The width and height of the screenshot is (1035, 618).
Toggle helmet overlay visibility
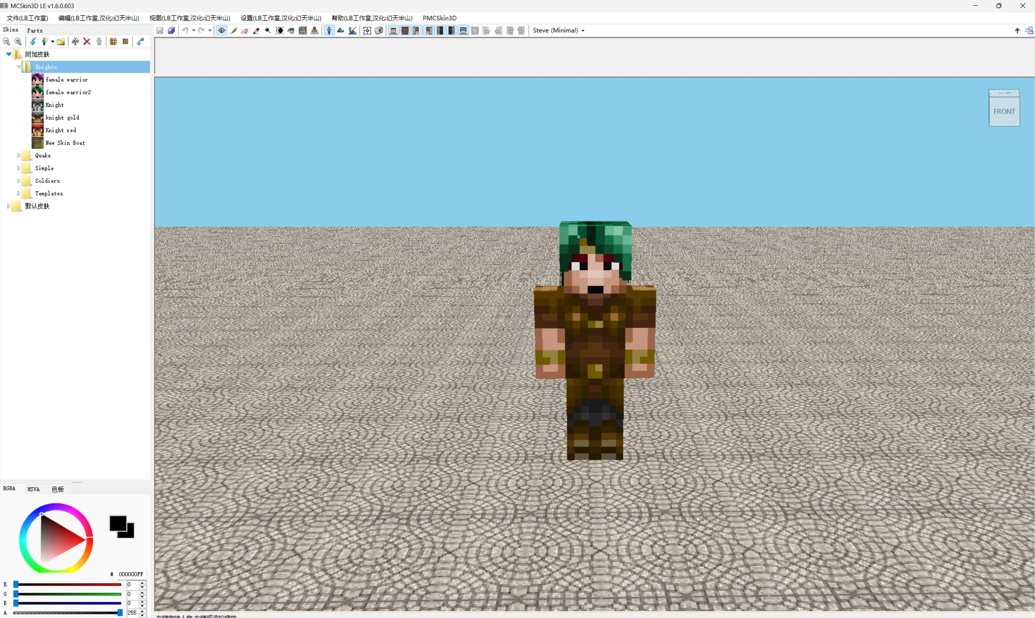tap(463, 30)
